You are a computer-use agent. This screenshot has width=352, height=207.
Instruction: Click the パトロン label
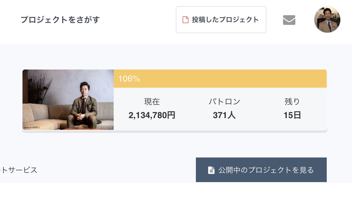pos(224,102)
